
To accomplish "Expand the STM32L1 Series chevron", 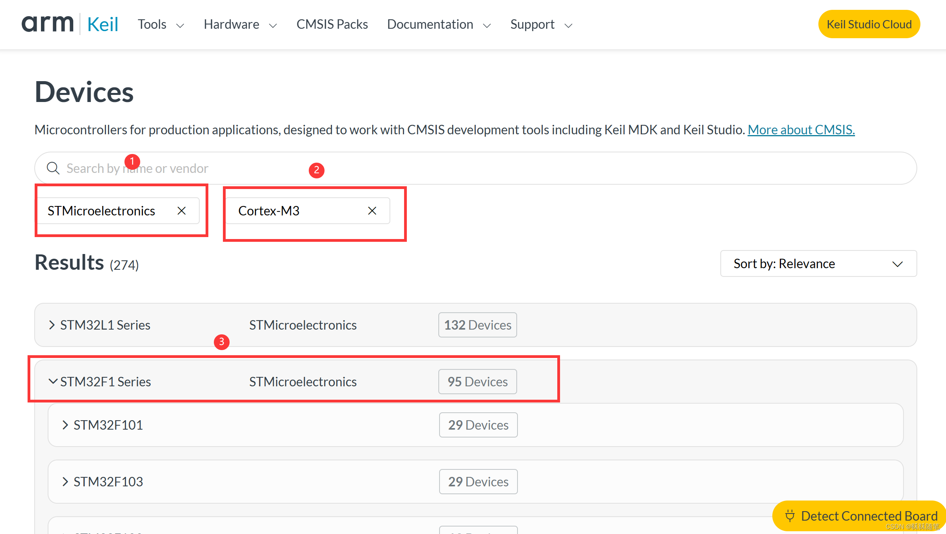I will (52, 325).
